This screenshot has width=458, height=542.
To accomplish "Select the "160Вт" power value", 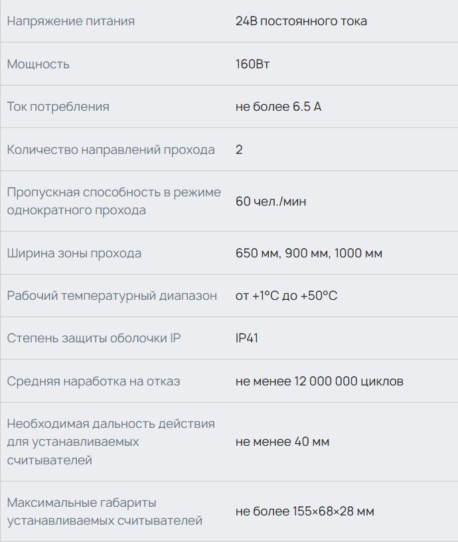I will pos(252,64).
